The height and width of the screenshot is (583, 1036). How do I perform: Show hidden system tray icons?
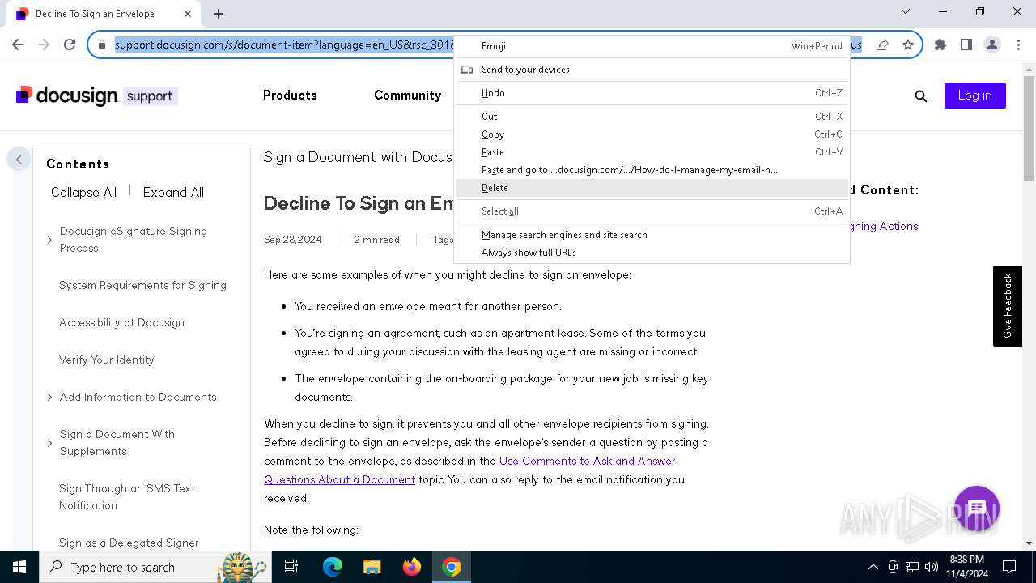(x=873, y=567)
